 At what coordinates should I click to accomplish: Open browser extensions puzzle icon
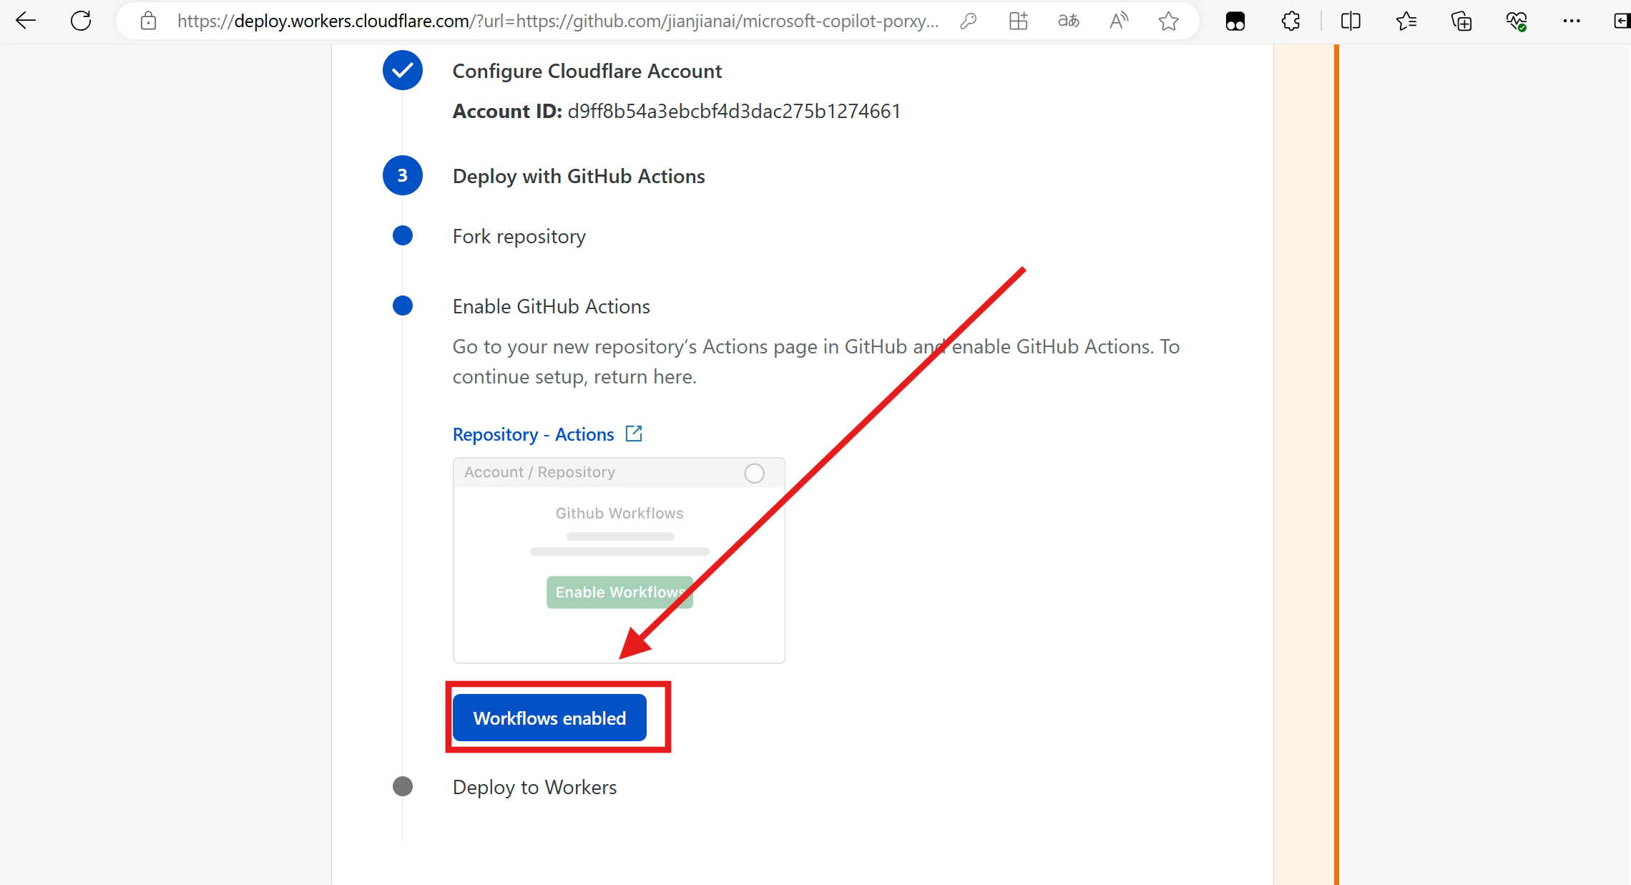tap(1290, 21)
